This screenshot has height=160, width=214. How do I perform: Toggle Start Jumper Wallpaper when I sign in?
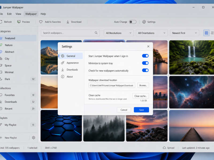tap(145, 56)
